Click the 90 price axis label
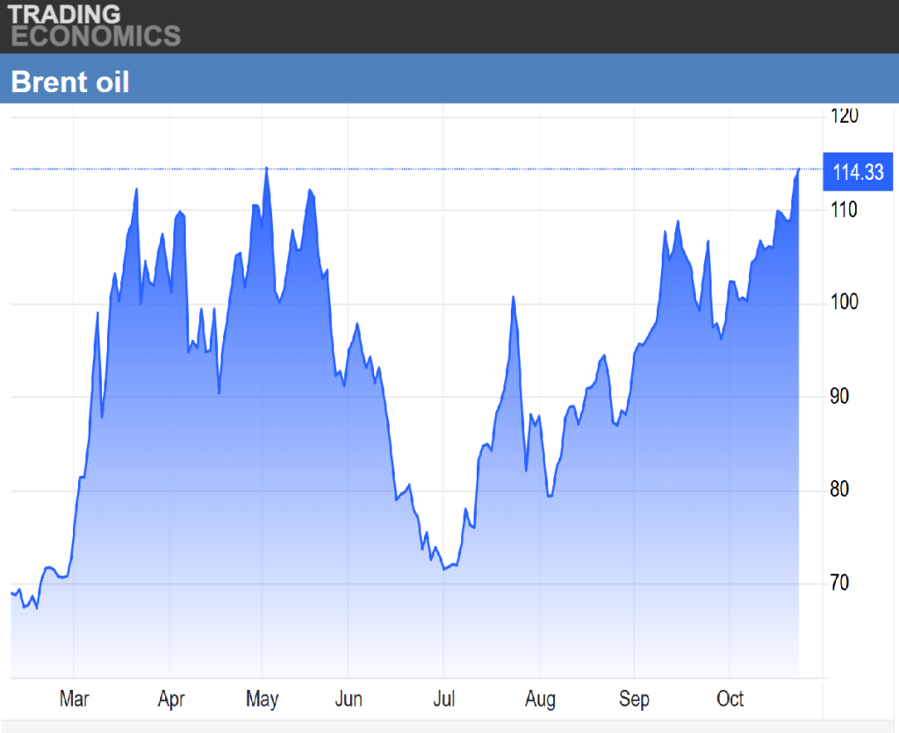The height and width of the screenshot is (733, 899). [839, 396]
